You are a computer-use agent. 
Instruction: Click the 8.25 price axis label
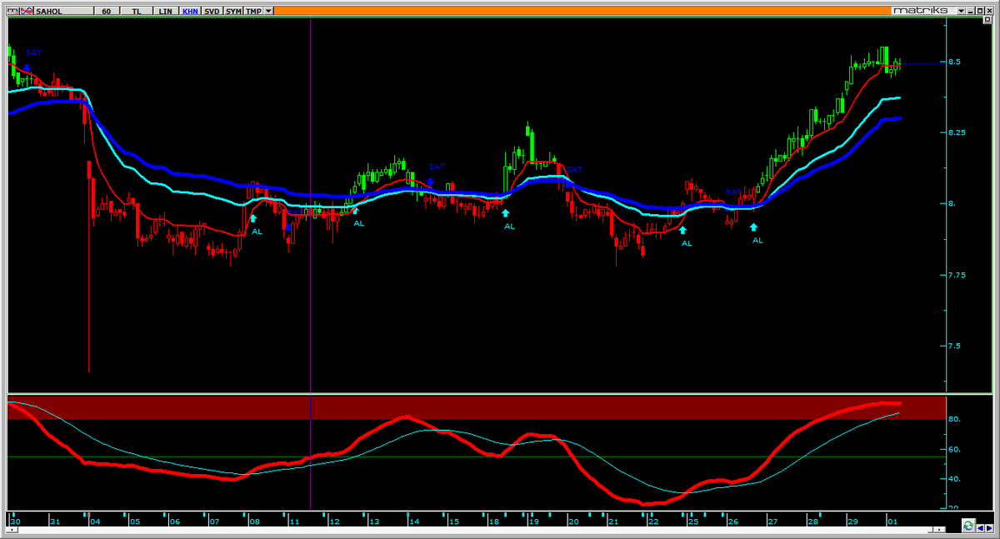coord(957,133)
